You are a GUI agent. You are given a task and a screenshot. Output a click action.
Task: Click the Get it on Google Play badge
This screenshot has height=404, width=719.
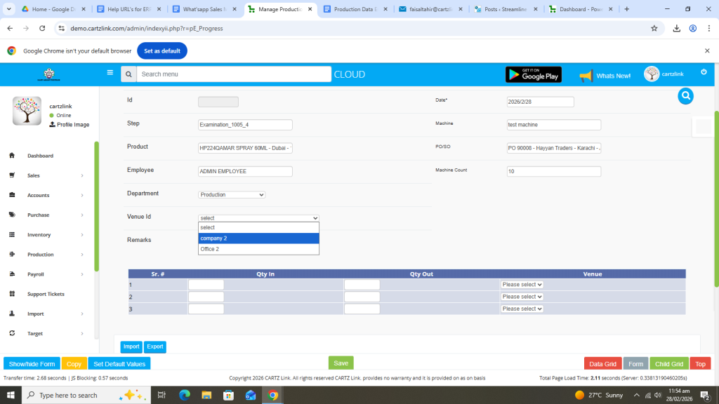coord(533,74)
